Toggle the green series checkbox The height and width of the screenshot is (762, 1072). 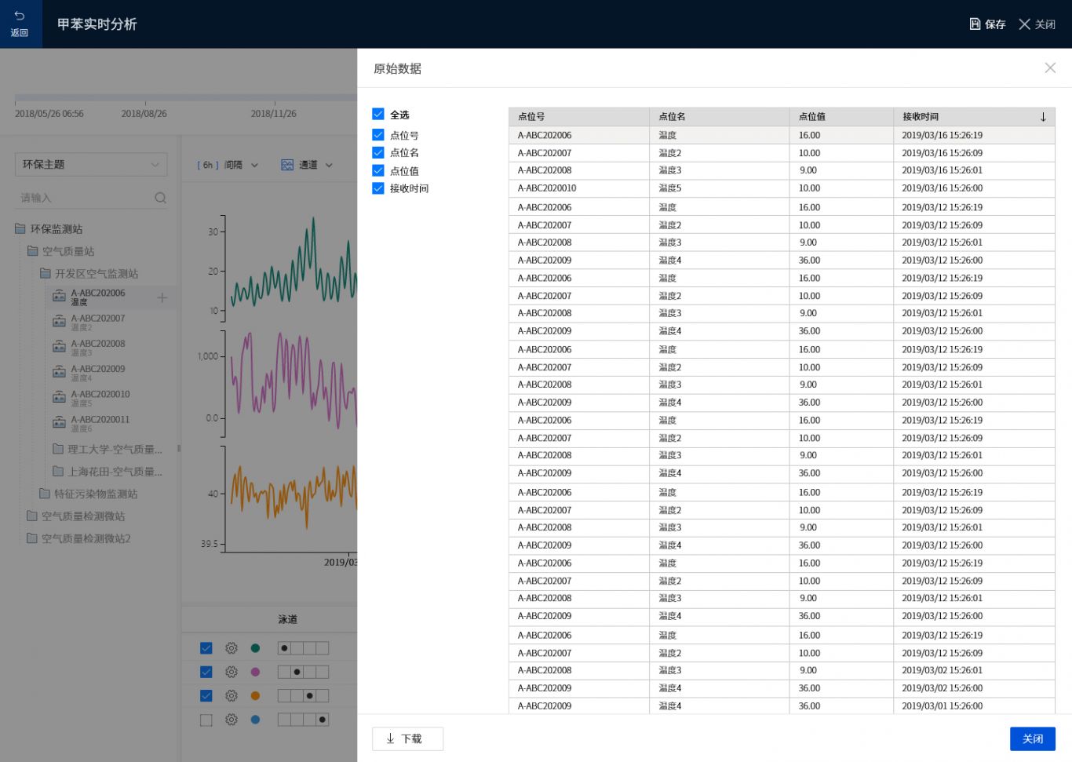point(206,648)
